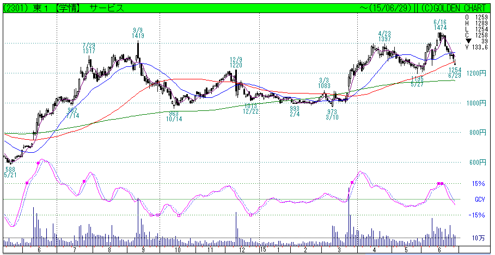Click the down triangle change indicator

[x=468, y=41]
